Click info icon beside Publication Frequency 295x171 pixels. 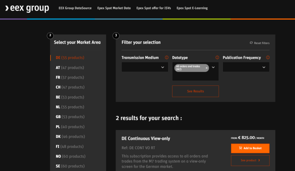[268, 58]
